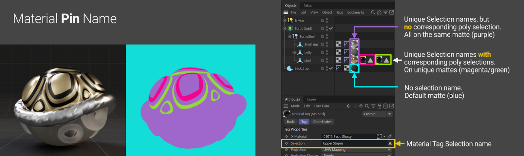Expand the Enviro object tree
This screenshot has height=156, width=524.
284,20
